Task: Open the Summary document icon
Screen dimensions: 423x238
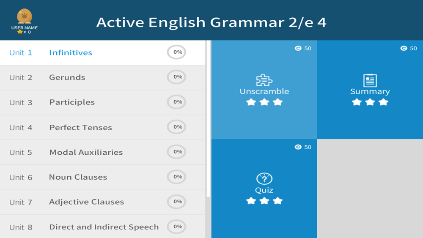Action: [x=370, y=80]
